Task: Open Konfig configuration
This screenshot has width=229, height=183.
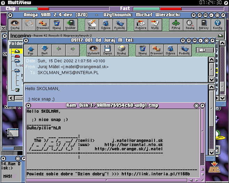Action: click(218, 25)
